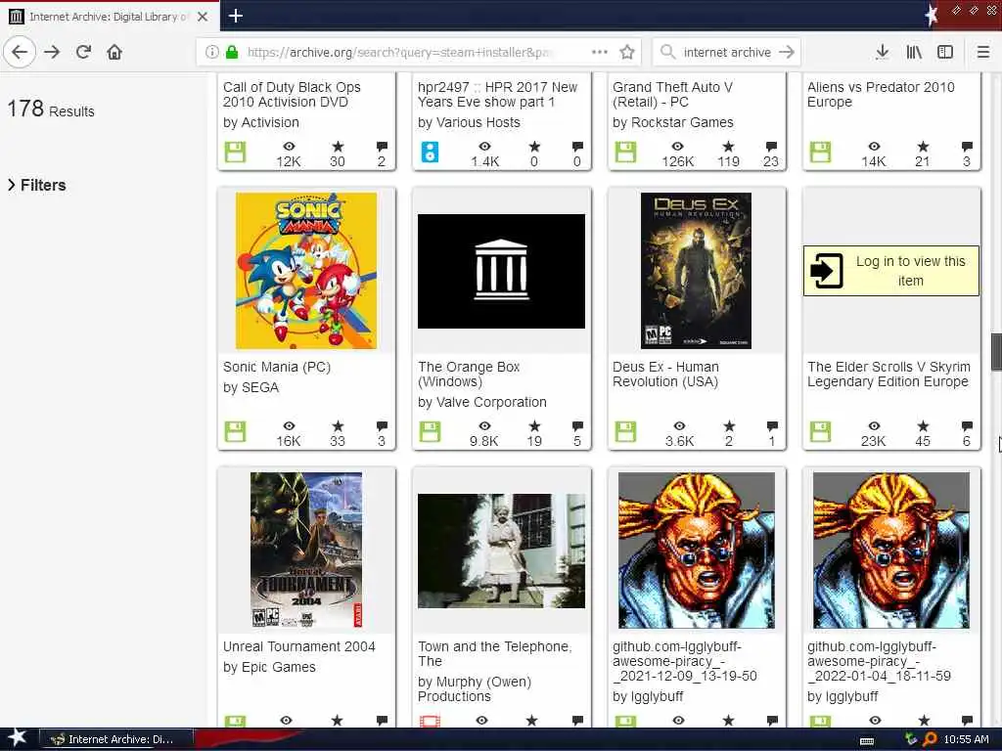Open the downloads panel

pyautogui.click(x=882, y=52)
